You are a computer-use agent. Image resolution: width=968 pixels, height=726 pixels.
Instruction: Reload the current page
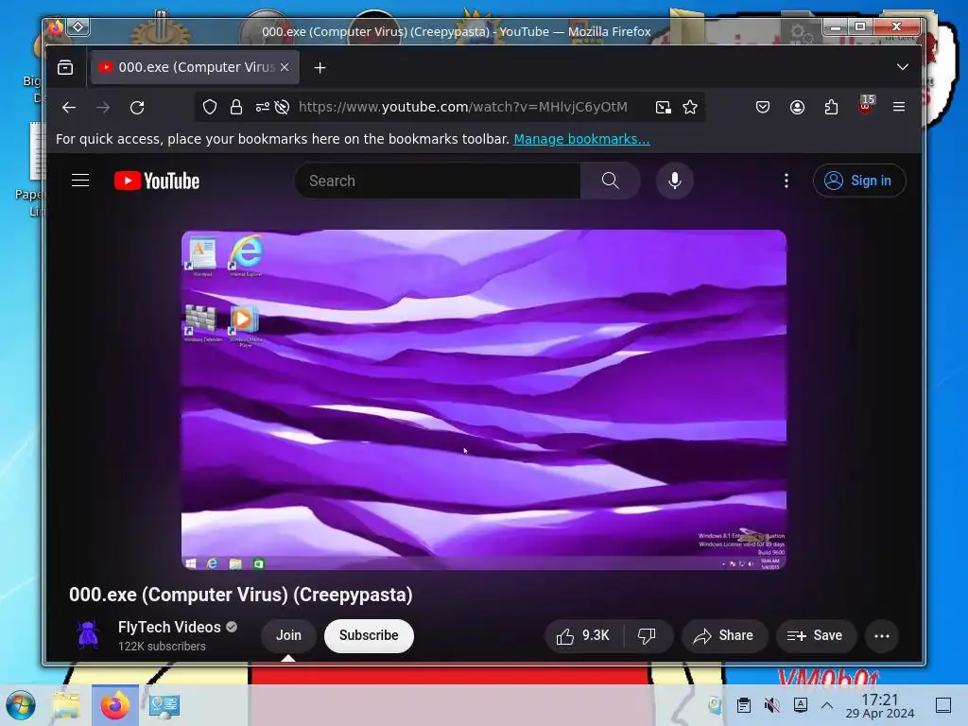(137, 108)
